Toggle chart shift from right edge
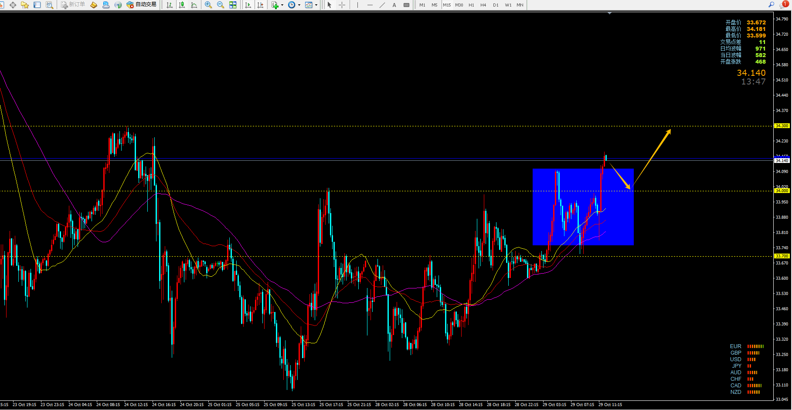The image size is (792, 410). (x=260, y=5)
